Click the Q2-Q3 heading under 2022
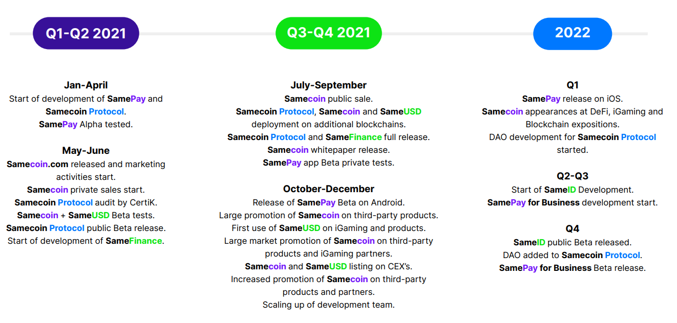This screenshot has height=323, width=677. 573,176
